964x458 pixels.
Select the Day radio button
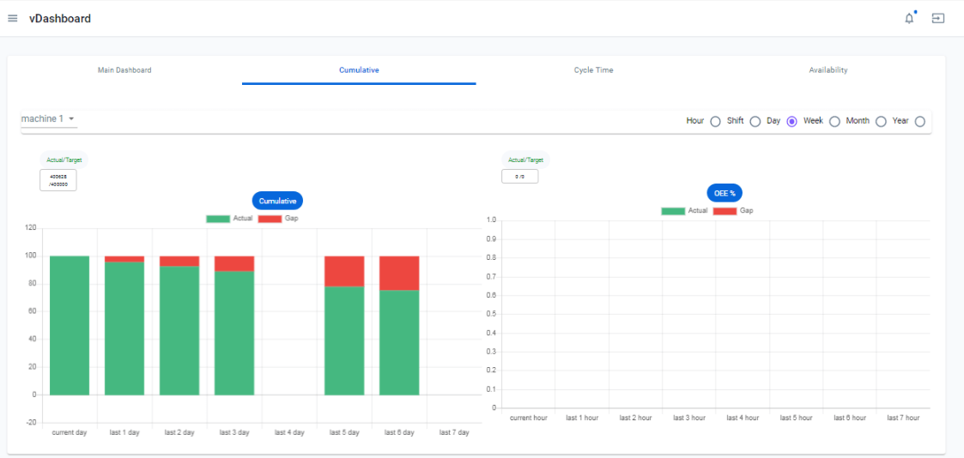[x=791, y=122]
